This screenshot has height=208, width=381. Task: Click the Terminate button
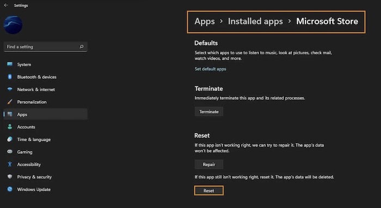(x=208, y=111)
